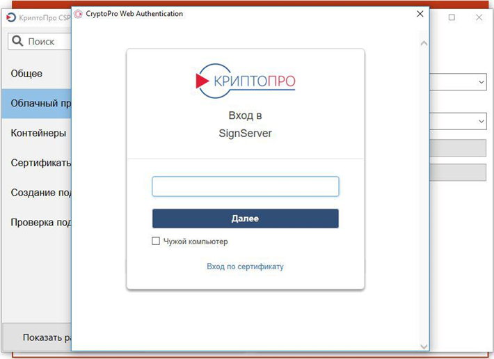Viewport: 494px width, 359px height.
Task: Expand the upper dropdown in CSP window
Action: pyautogui.click(x=481, y=82)
